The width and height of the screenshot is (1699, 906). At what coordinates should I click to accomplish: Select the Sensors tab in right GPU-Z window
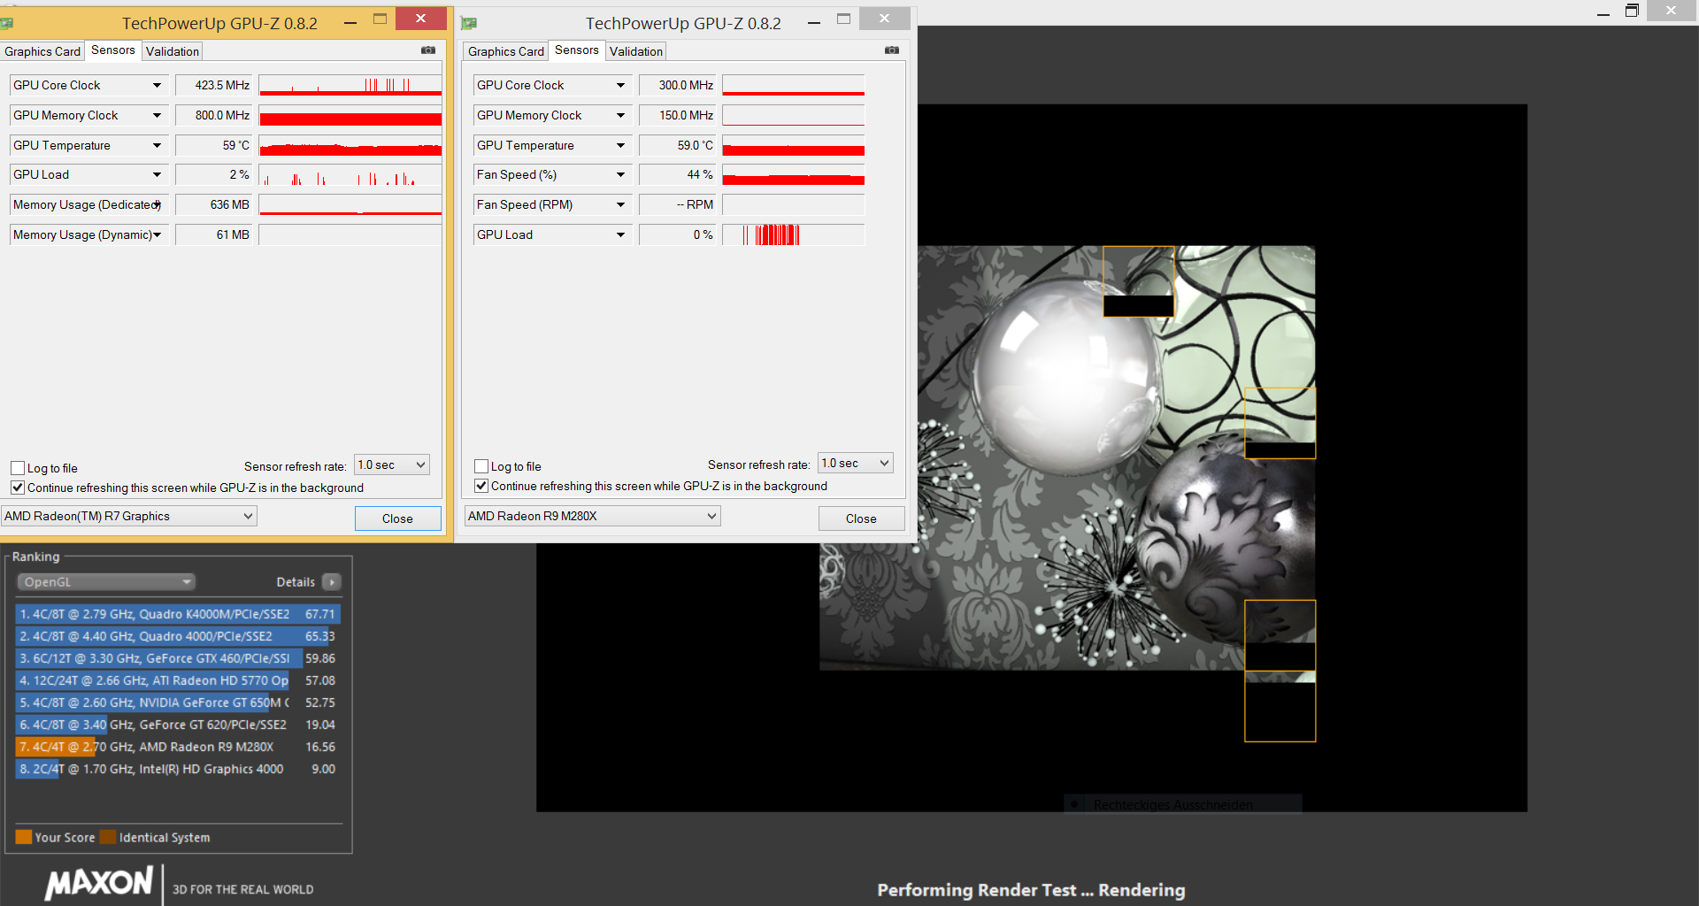click(577, 50)
